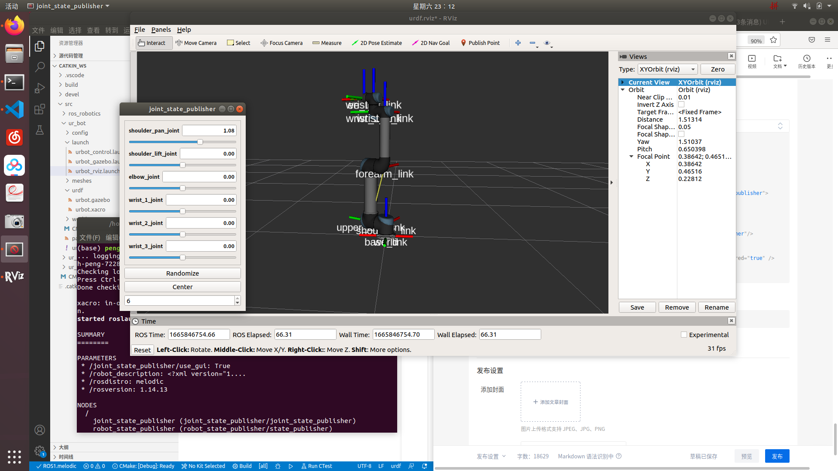Open the Panels menu
This screenshot has height=471, width=838.
(x=161, y=30)
